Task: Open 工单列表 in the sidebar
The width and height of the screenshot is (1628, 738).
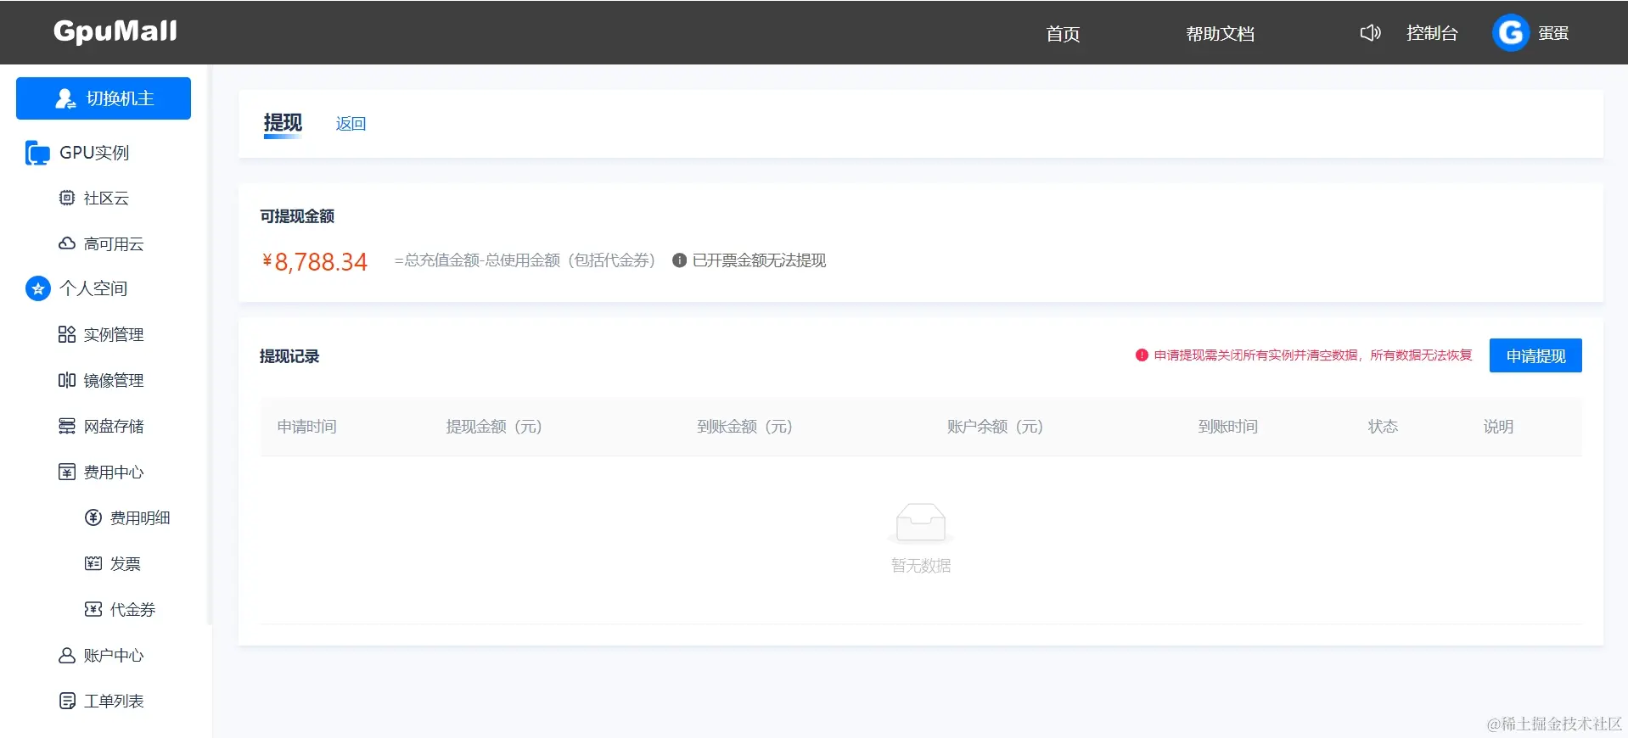Action: tap(114, 701)
